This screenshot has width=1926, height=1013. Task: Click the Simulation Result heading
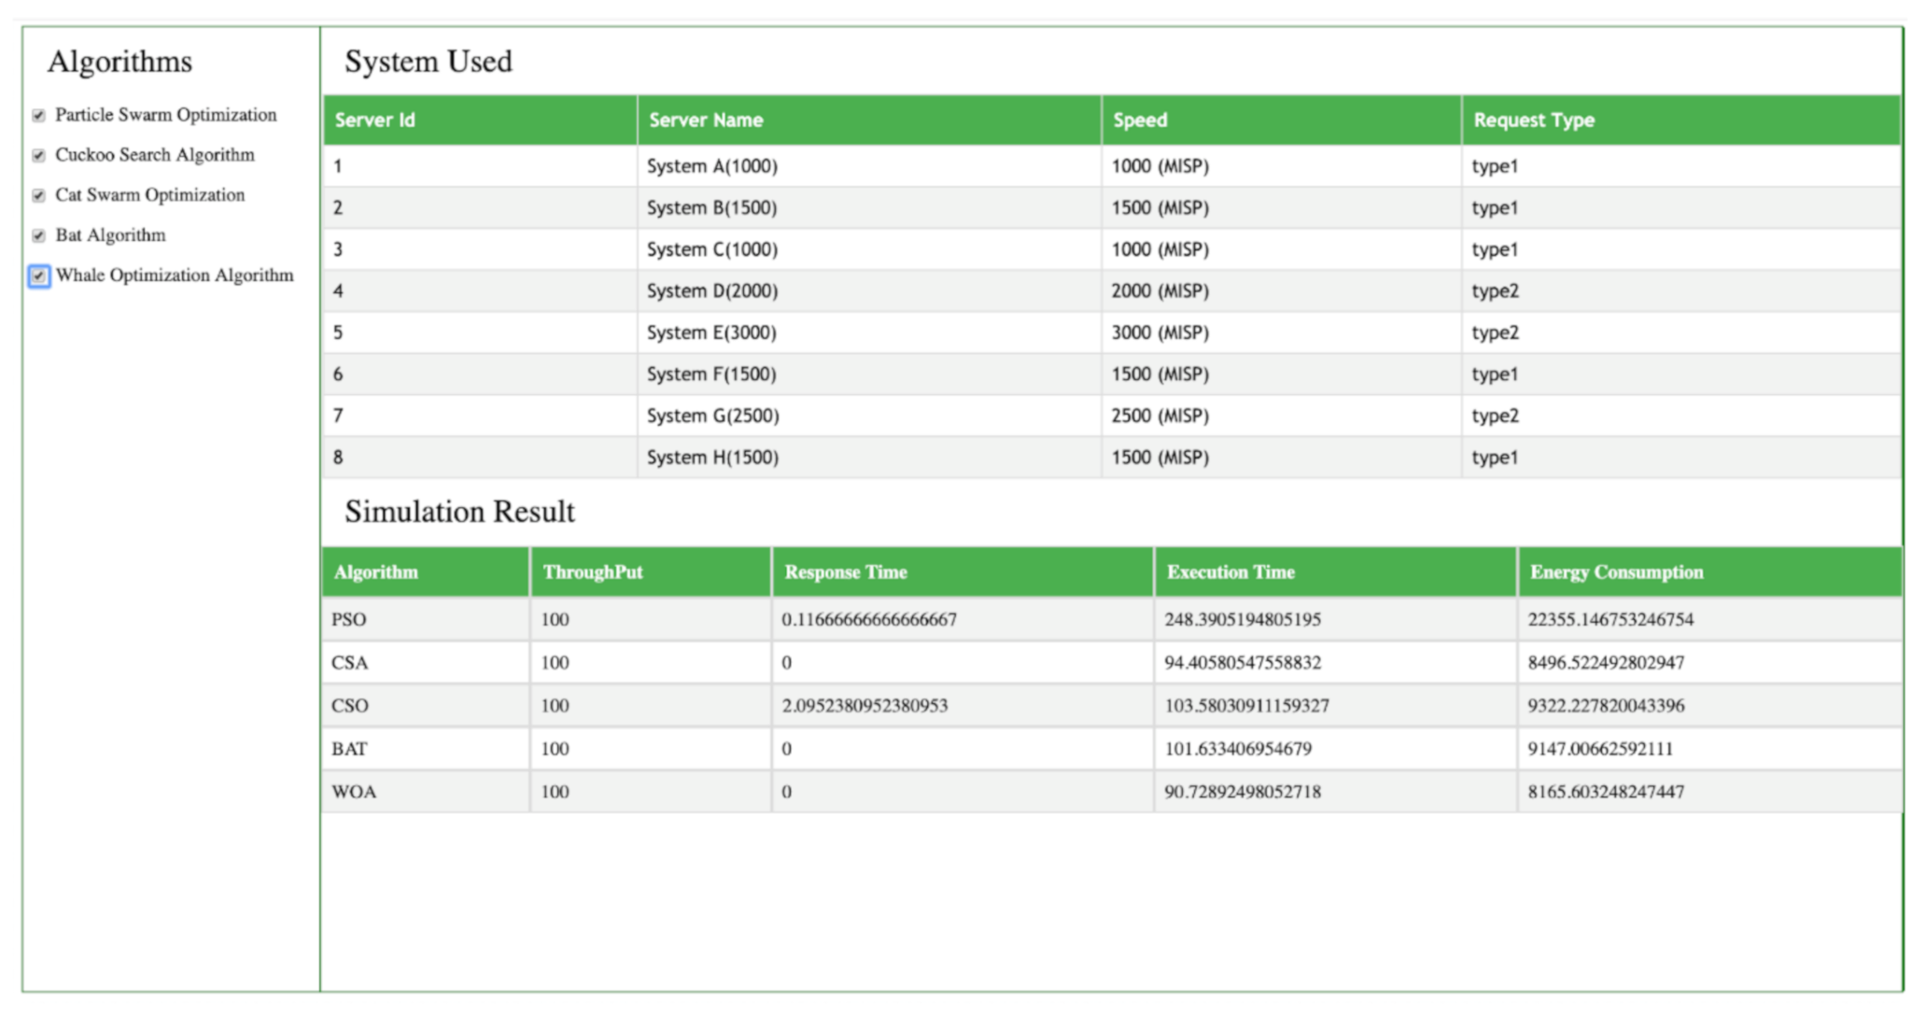coord(459,512)
